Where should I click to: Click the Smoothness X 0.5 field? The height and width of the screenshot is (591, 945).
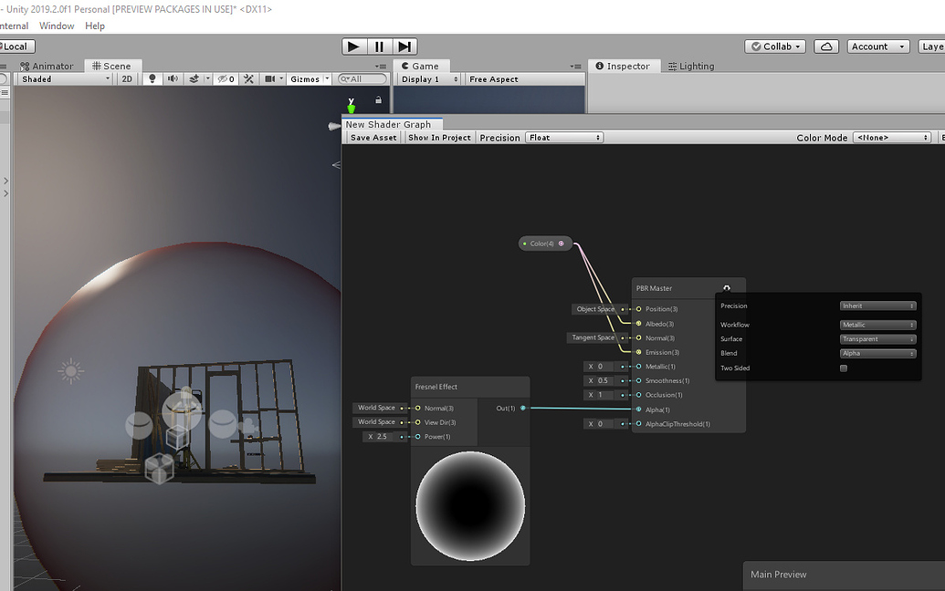(604, 380)
